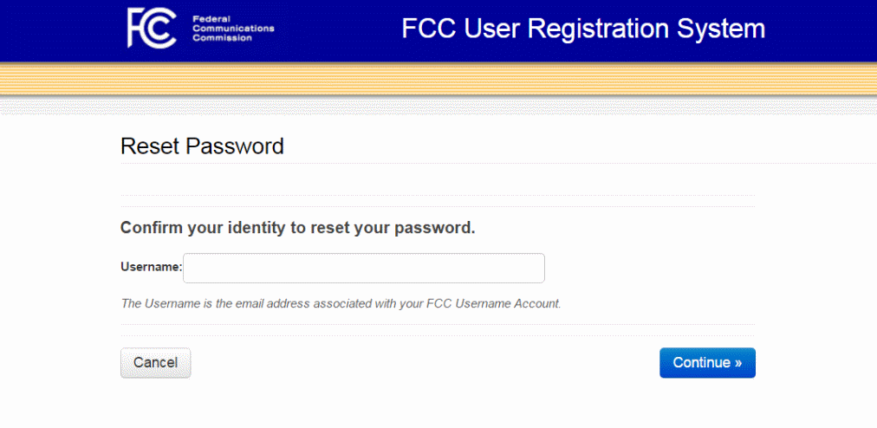Image resolution: width=877 pixels, height=428 pixels.
Task: Click the Reset Password heading
Action: [202, 146]
